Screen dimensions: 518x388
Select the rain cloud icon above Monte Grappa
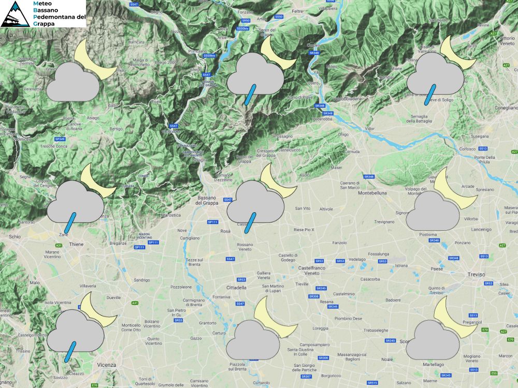coord(261,70)
